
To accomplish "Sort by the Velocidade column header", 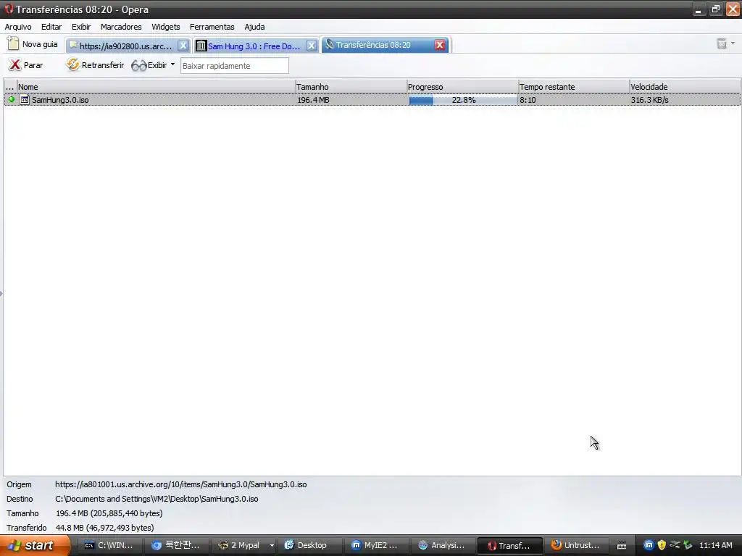I will point(685,87).
